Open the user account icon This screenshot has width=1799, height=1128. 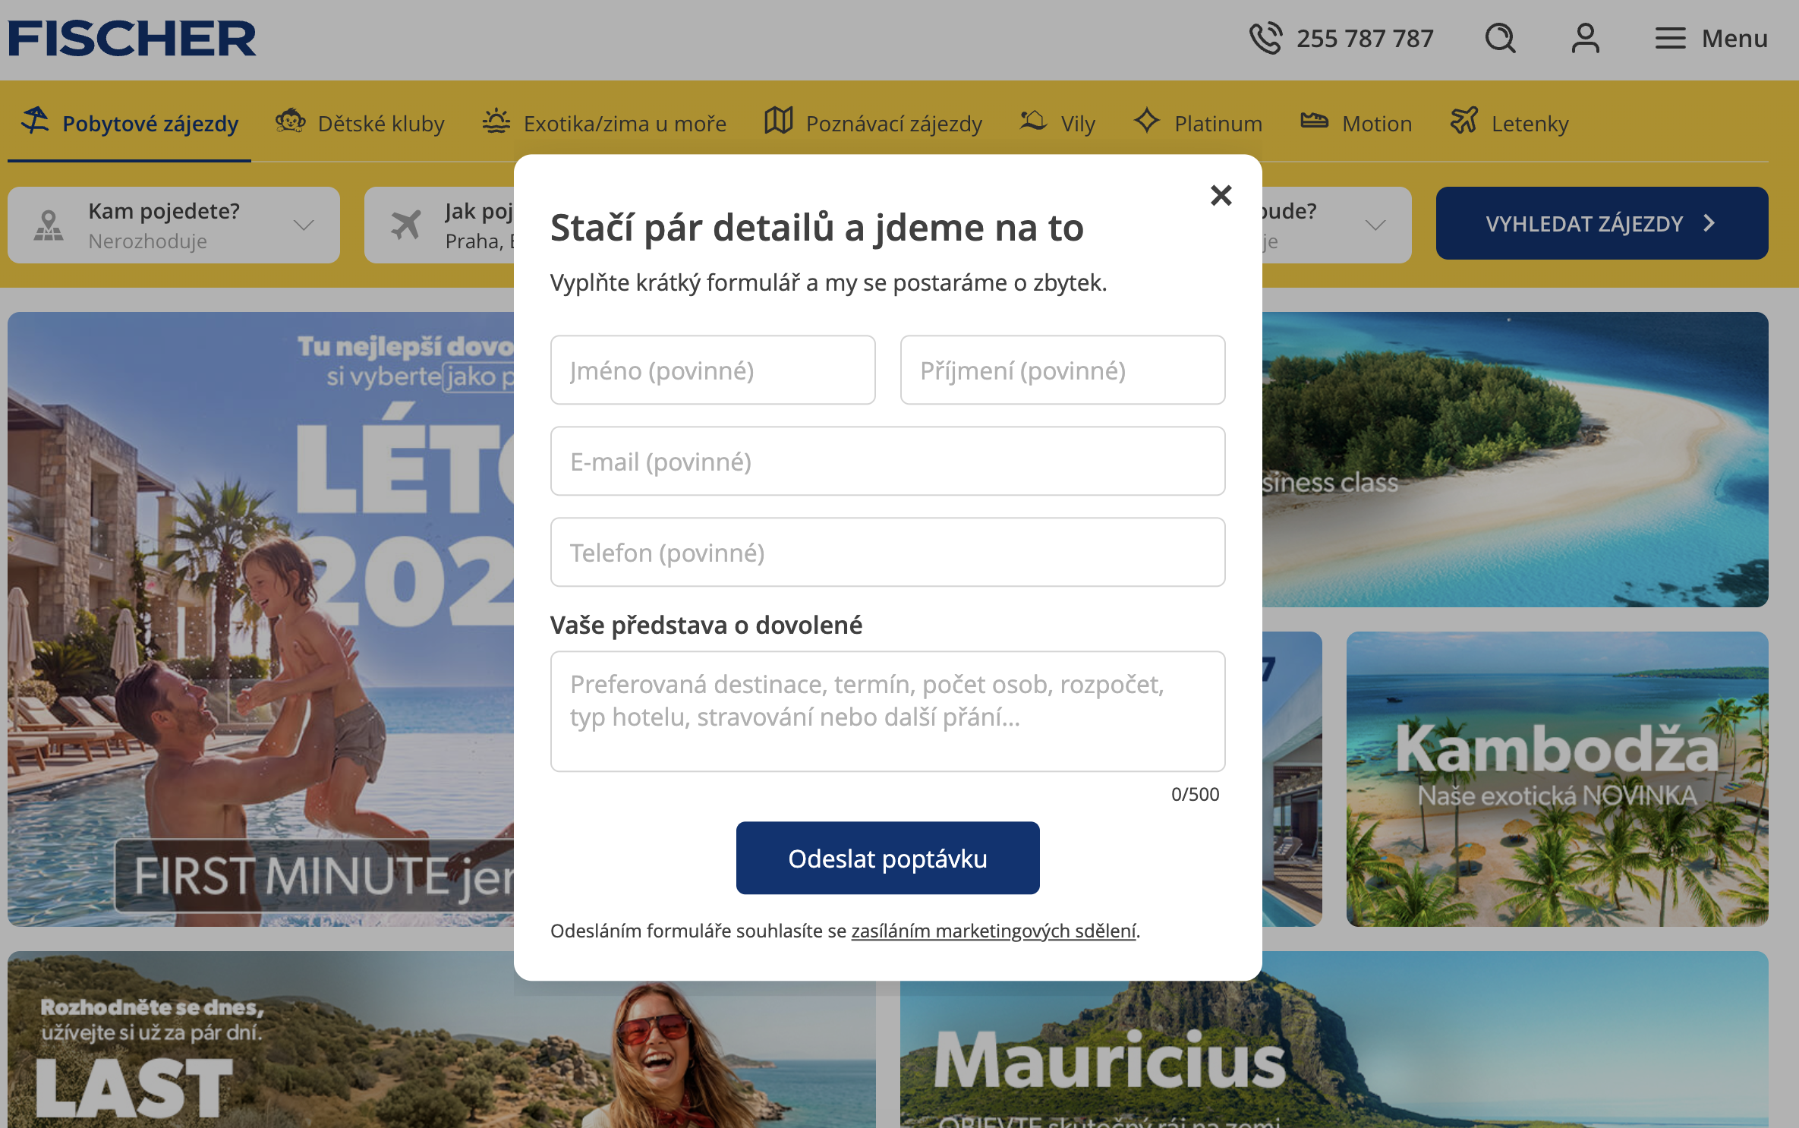1585,38
